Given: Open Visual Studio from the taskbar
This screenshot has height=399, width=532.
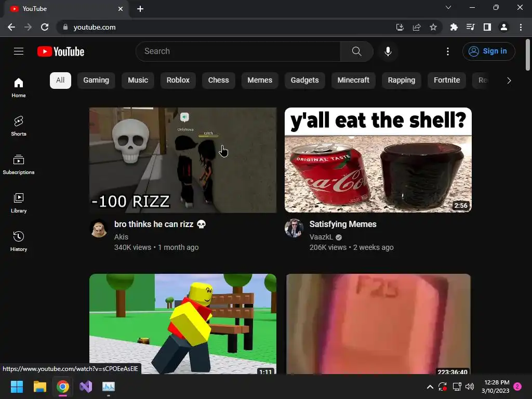Looking at the screenshot, I should (x=86, y=387).
